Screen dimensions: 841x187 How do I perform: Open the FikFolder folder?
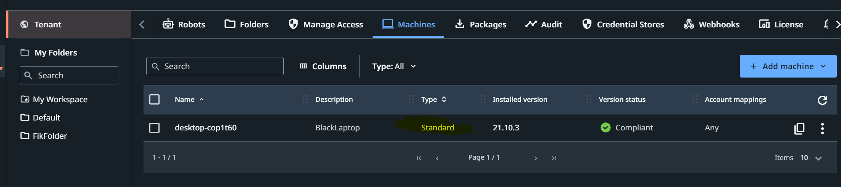pyautogui.click(x=50, y=136)
